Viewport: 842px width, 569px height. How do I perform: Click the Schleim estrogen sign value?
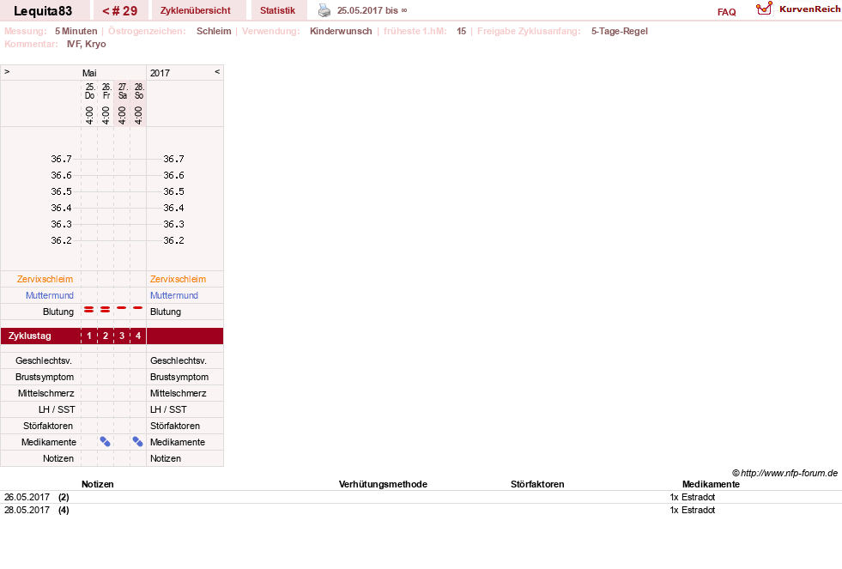point(214,31)
